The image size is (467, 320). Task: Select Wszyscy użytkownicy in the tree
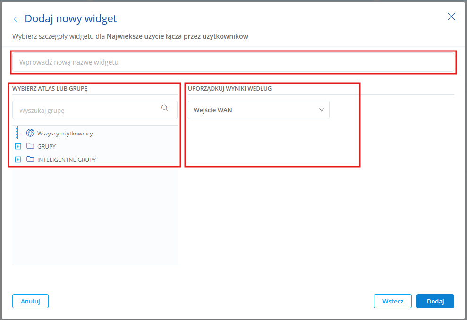(x=65, y=134)
